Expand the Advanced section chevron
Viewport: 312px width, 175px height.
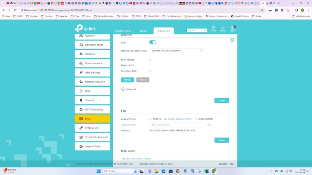123,89
